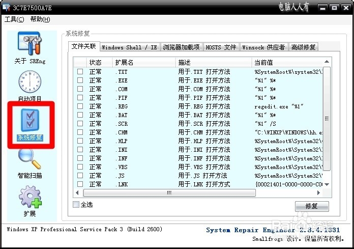The image size is (354, 249).
Task: Click the 修复 repair button
Action: point(312,206)
